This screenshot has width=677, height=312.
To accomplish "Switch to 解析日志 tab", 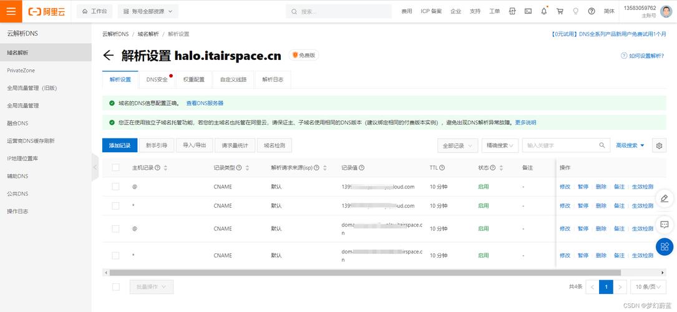I will tap(273, 80).
